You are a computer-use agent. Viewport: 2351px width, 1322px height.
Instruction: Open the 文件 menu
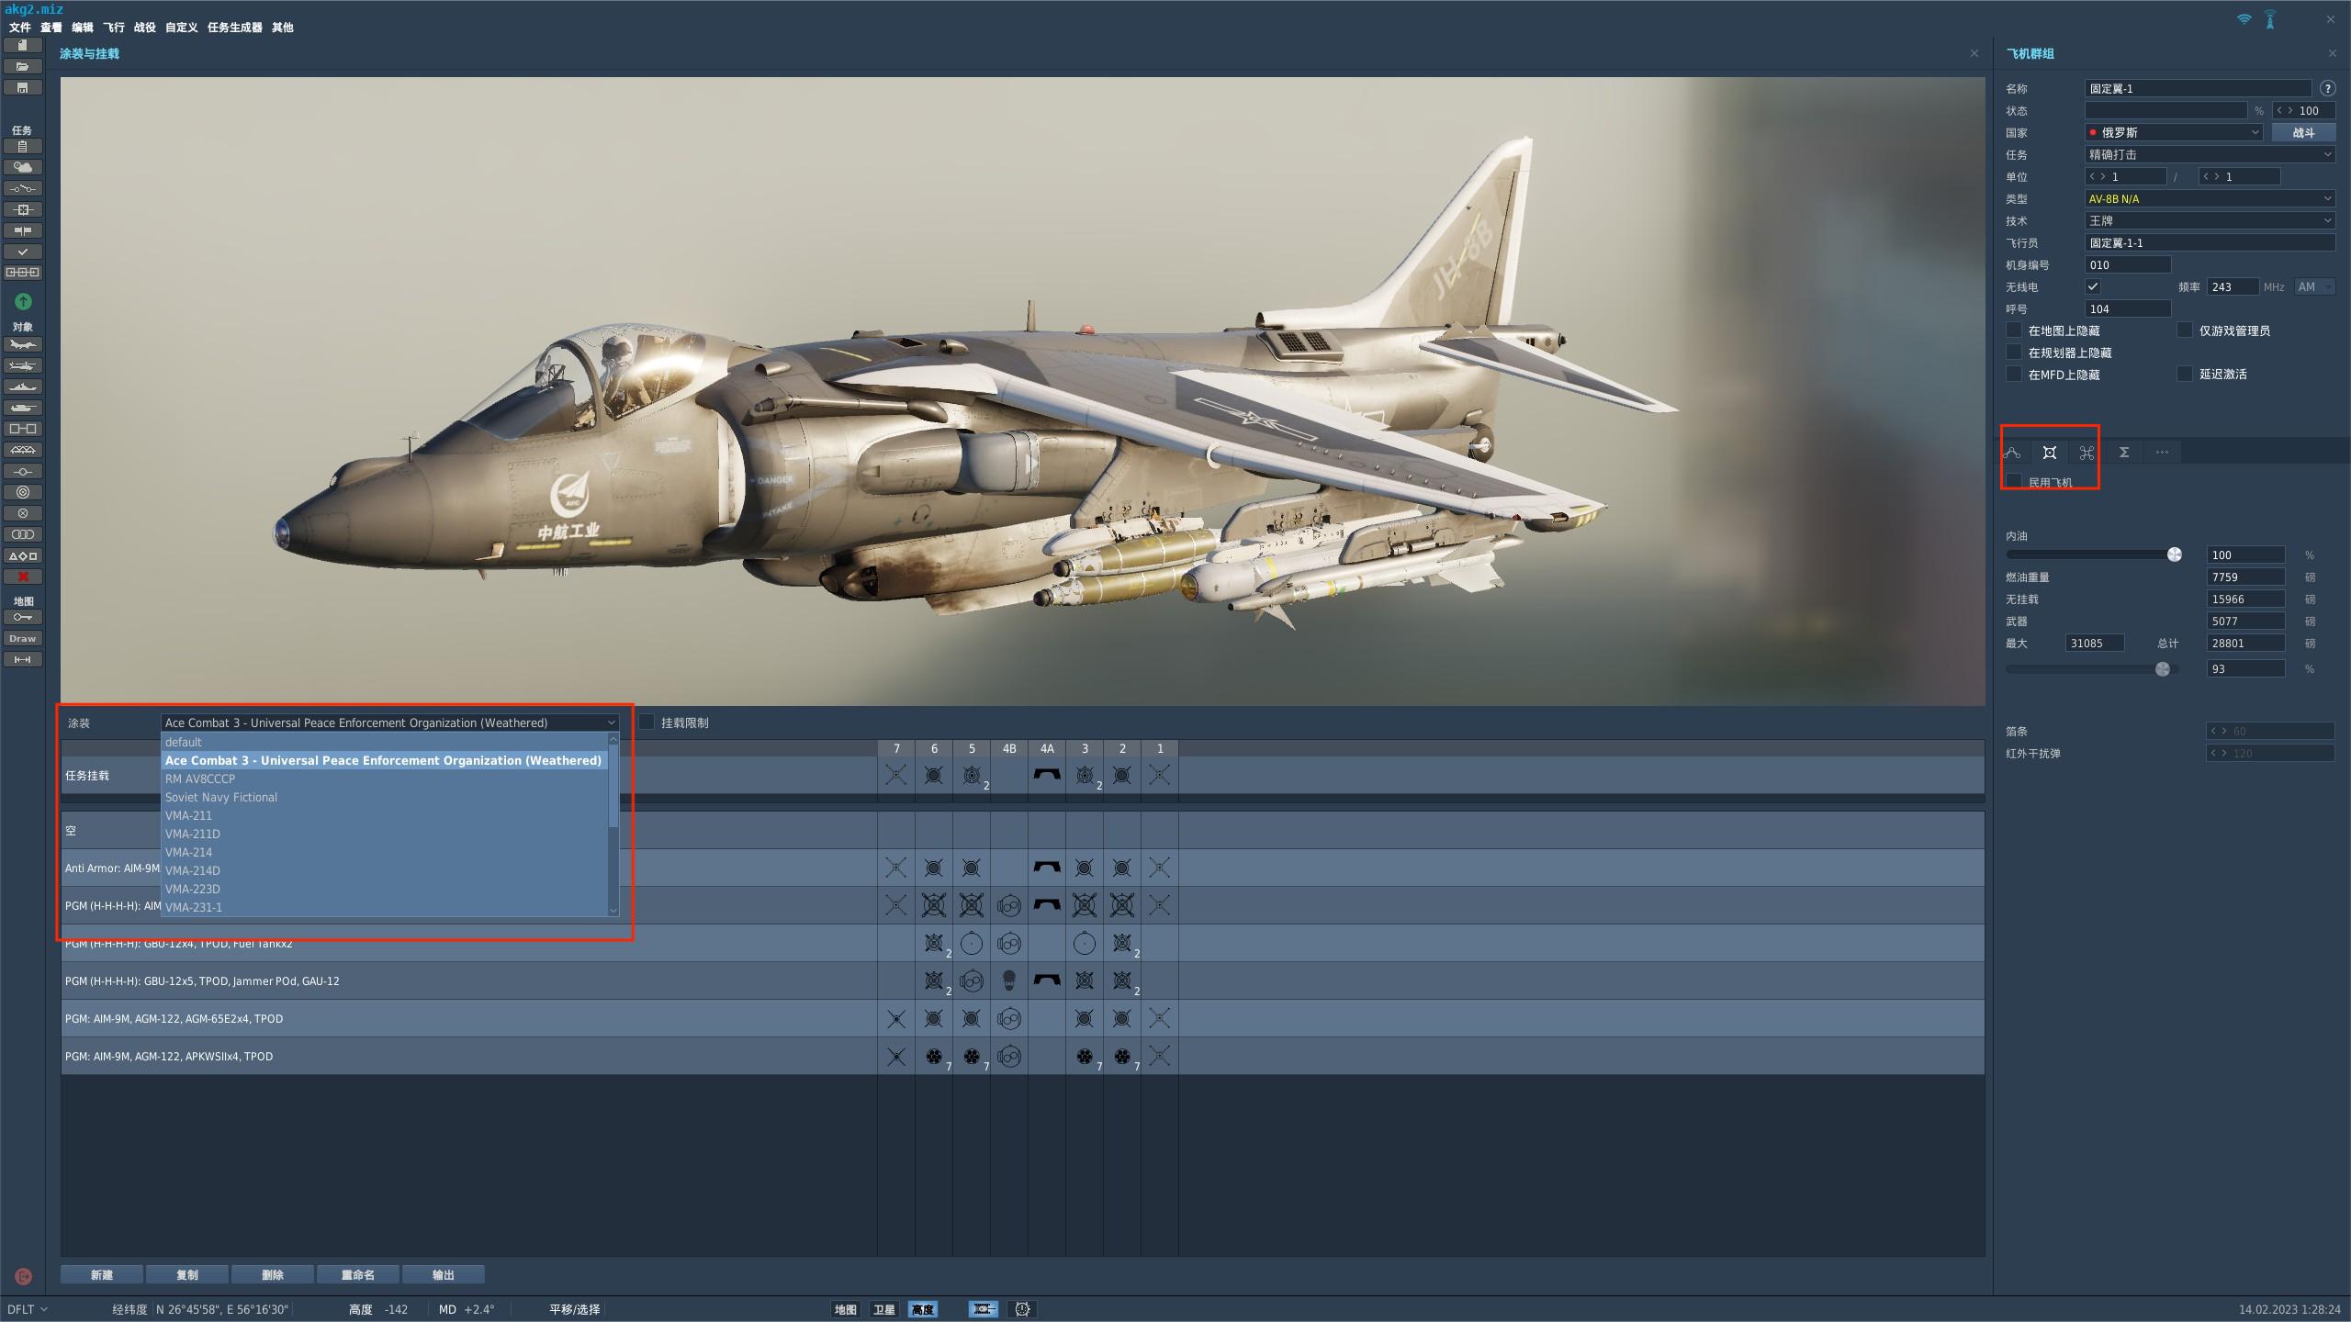(19, 28)
